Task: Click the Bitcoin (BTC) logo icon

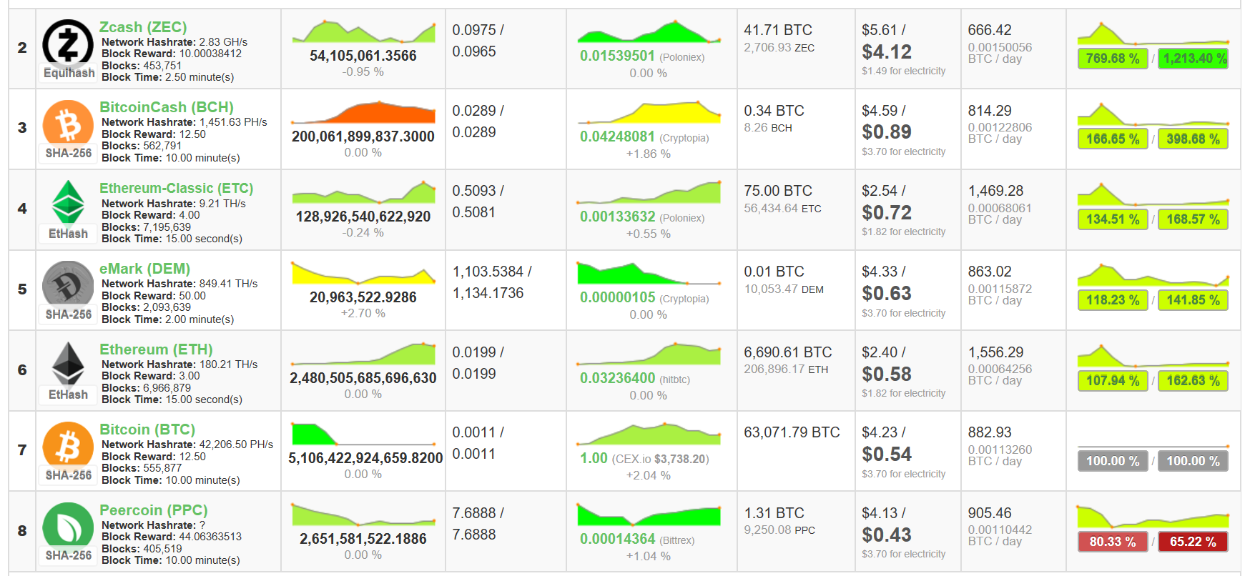Action: point(68,445)
